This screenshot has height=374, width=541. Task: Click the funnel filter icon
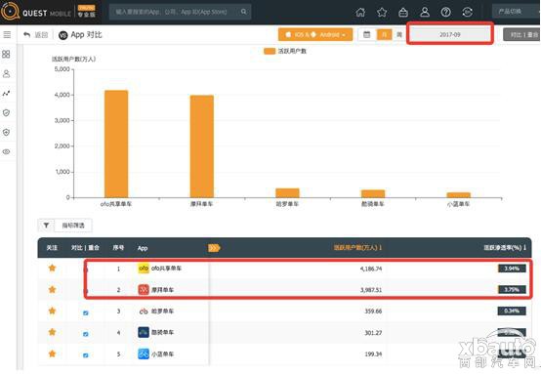(x=46, y=226)
